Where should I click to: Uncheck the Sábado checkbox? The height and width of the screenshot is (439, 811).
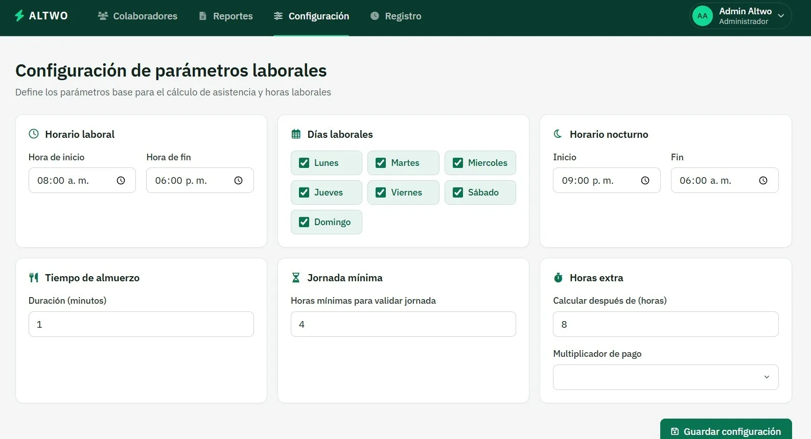[458, 192]
